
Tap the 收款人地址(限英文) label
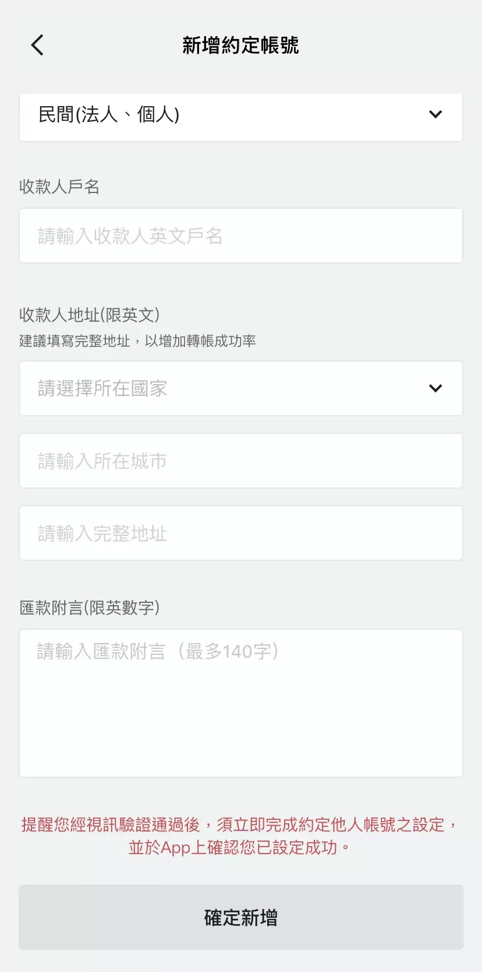pos(90,315)
